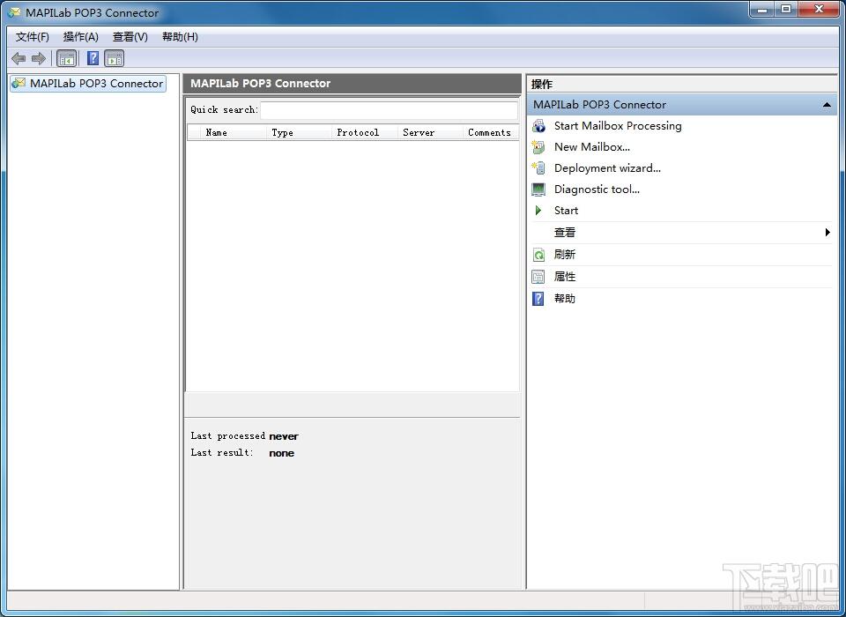Image resolution: width=846 pixels, height=617 pixels.
Task: Click the Start Mailbox Processing link
Action: 618,126
